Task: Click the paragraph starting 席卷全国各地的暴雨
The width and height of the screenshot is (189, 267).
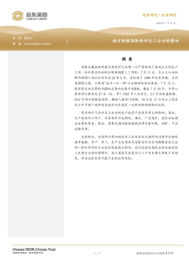Action: [x=126, y=86]
